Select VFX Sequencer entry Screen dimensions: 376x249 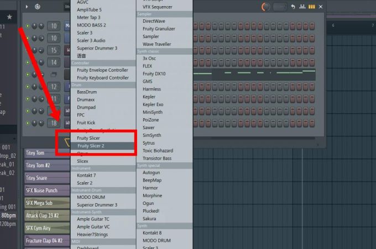[x=157, y=7]
